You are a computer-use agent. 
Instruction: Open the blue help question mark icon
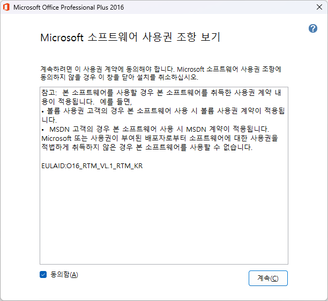313,28
